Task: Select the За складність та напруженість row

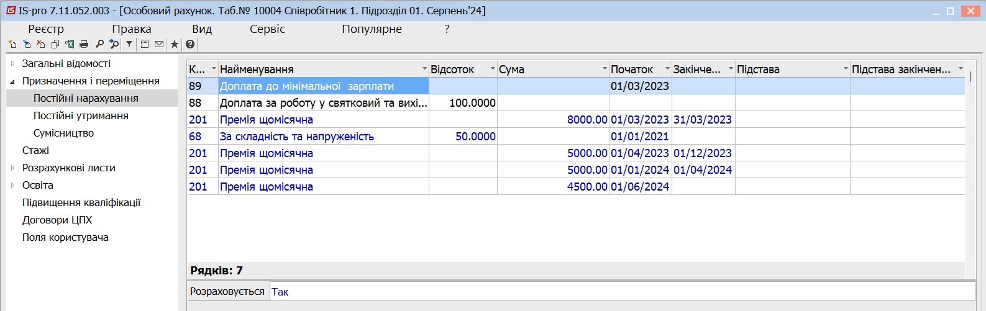Action: pyautogui.click(x=576, y=137)
